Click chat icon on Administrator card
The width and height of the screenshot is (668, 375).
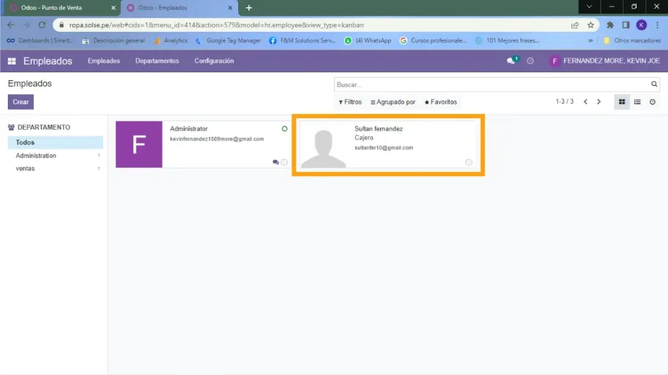276,162
